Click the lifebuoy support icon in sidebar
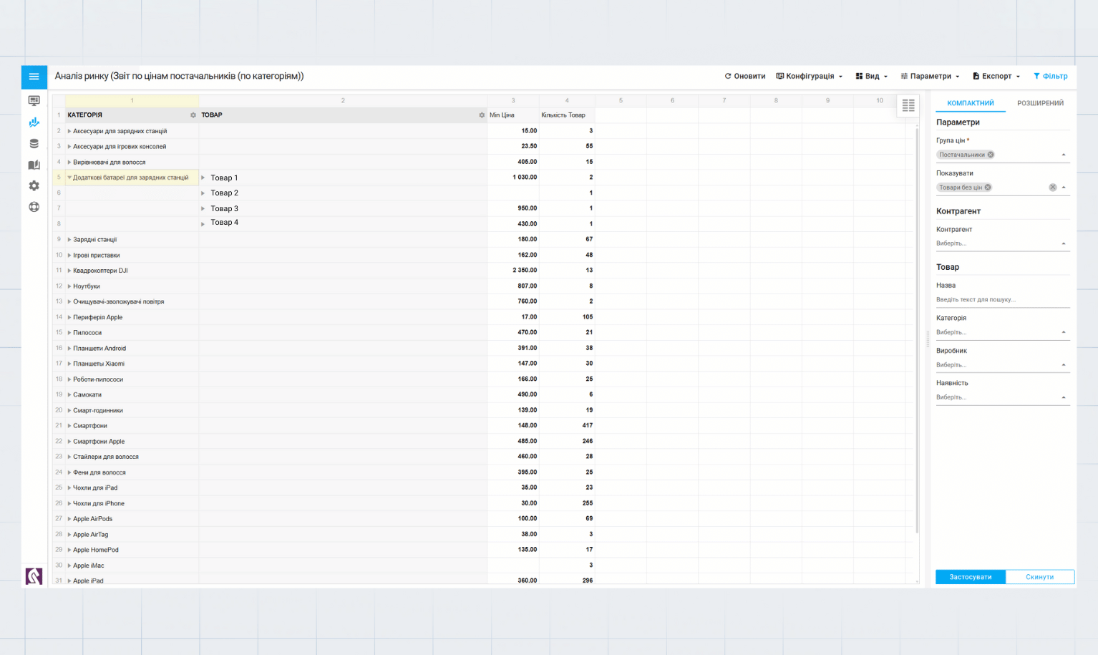Screen dimensions: 1098x655 [x=34, y=207]
